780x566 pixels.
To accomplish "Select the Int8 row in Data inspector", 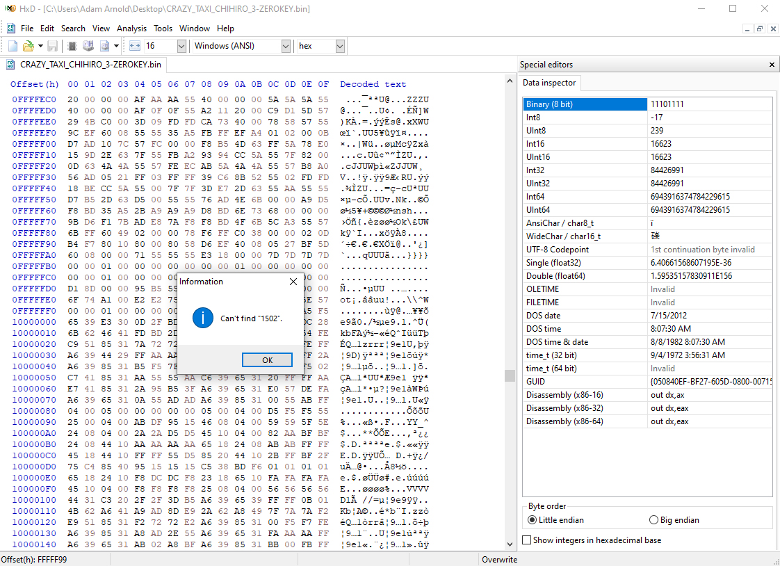I will [x=648, y=118].
